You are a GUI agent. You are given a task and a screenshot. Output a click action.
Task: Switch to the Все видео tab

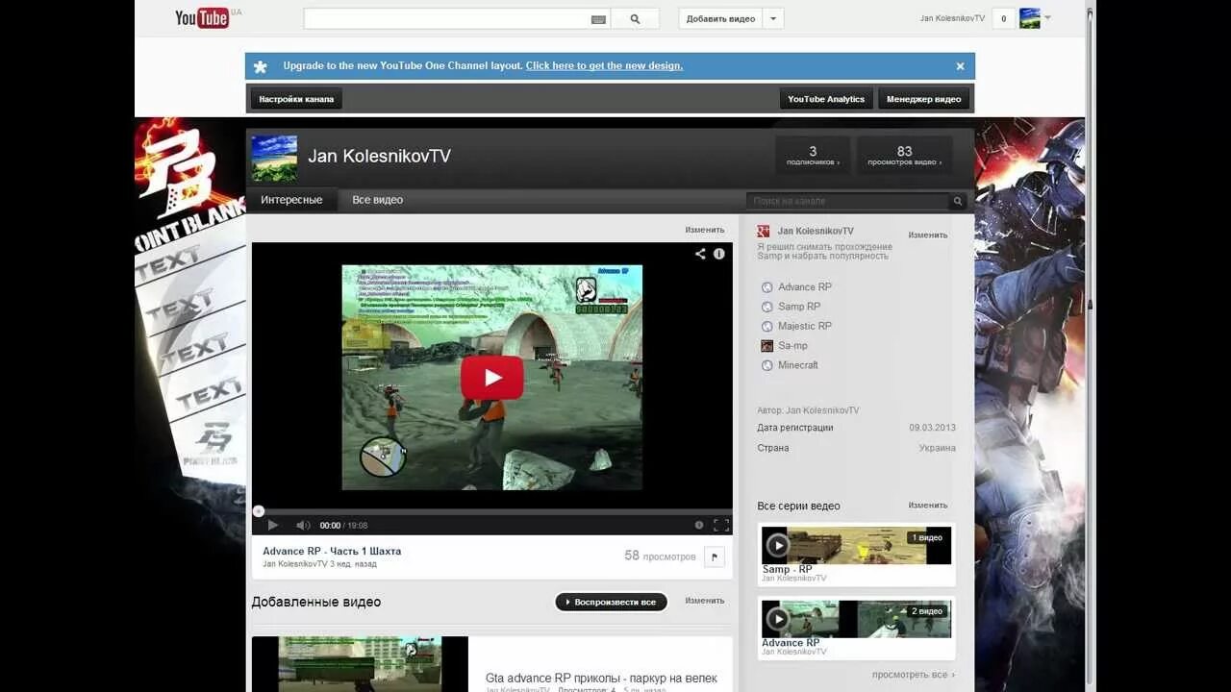click(x=377, y=200)
